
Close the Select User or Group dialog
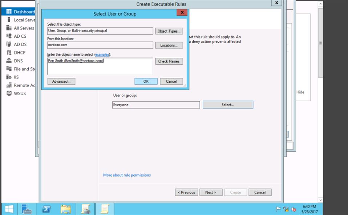[182, 12]
